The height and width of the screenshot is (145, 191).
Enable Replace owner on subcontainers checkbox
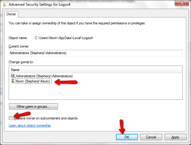tap(11, 118)
